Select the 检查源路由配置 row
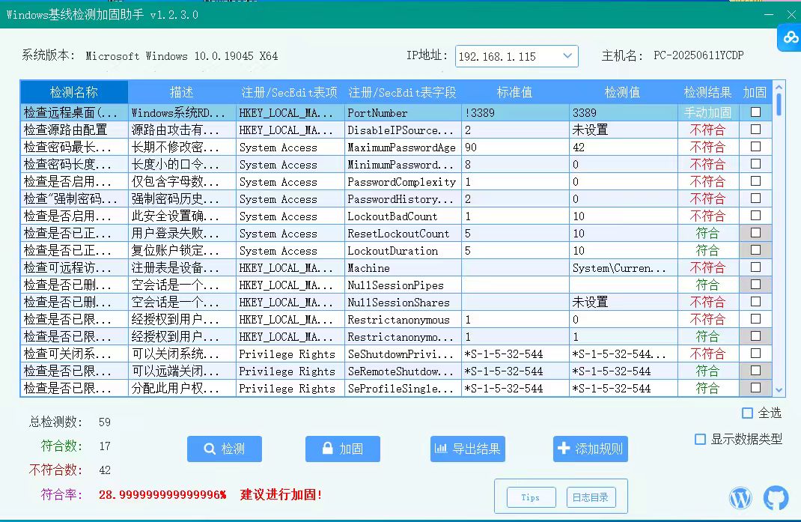This screenshot has height=522, width=801. [396, 130]
